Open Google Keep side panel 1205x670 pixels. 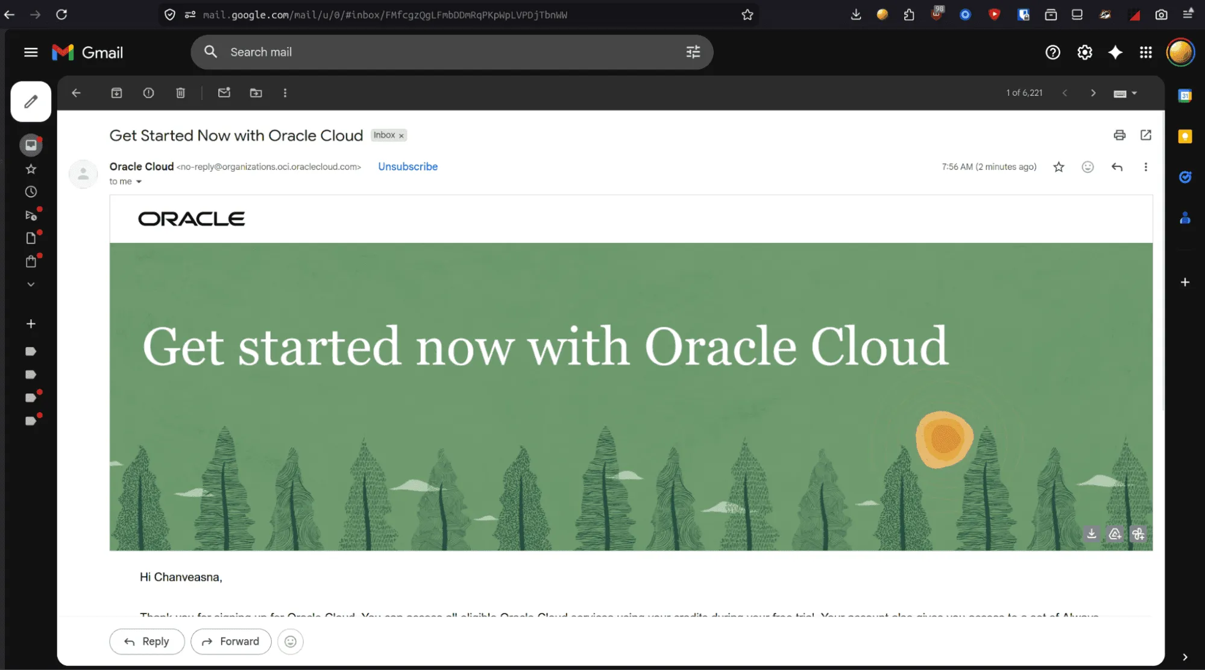1185,136
